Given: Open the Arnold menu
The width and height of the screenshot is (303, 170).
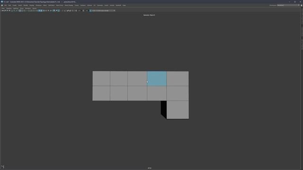Looking at the screenshot, I should point(112,5).
